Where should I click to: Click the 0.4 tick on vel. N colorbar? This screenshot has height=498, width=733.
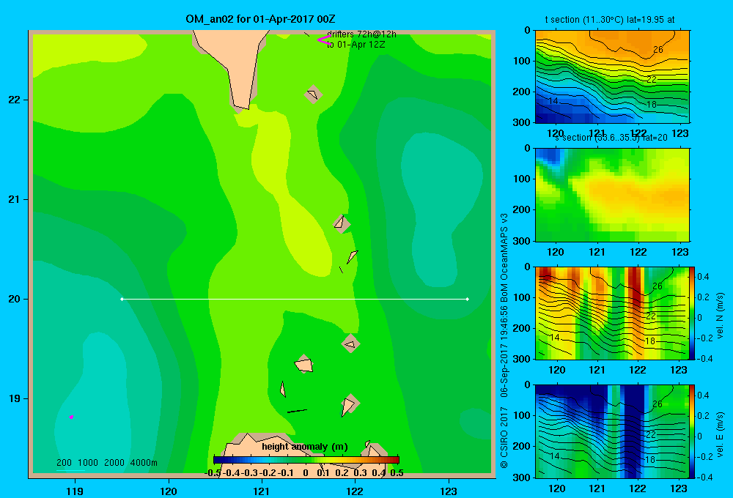[703, 277]
